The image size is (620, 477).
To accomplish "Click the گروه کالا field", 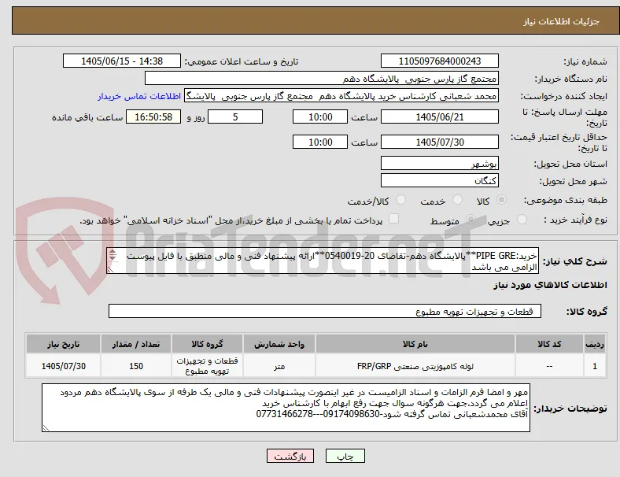I will (325, 311).
